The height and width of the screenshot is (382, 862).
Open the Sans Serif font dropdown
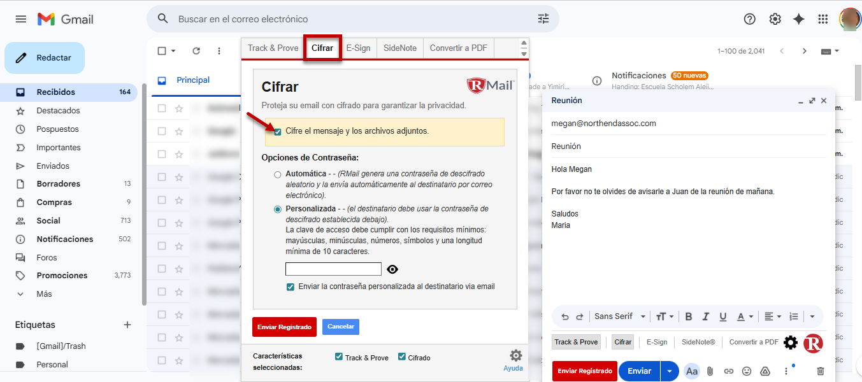click(619, 316)
